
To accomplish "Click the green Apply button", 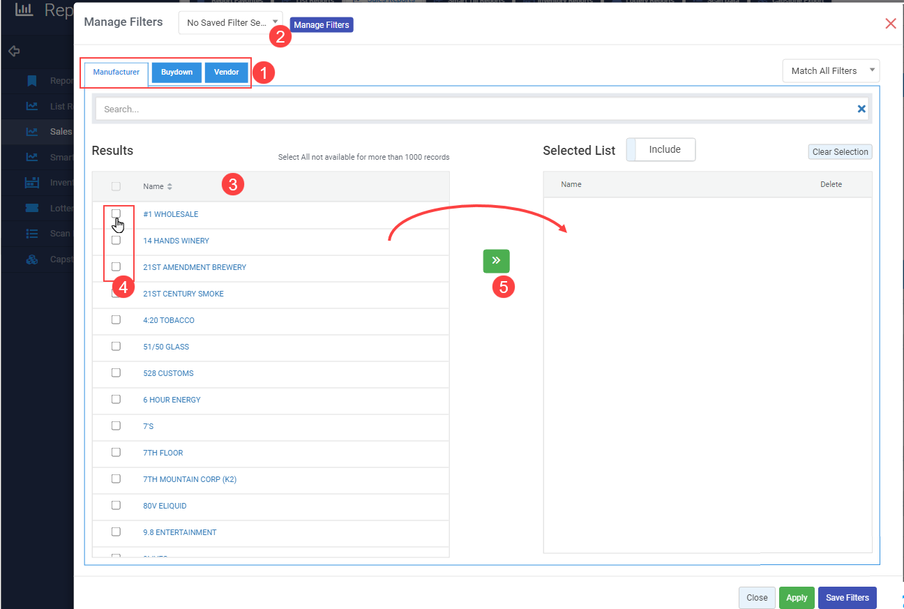I will point(797,597).
